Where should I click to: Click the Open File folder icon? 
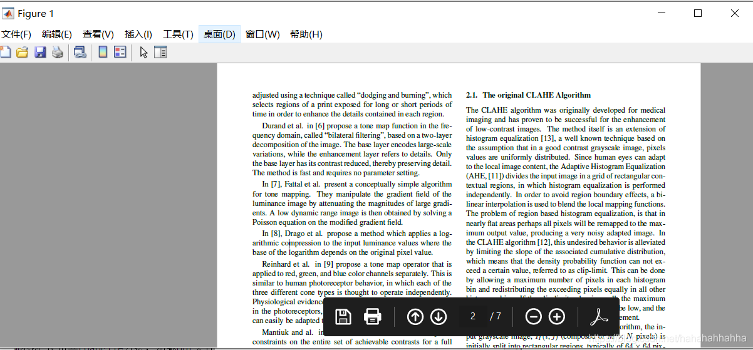click(23, 53)
